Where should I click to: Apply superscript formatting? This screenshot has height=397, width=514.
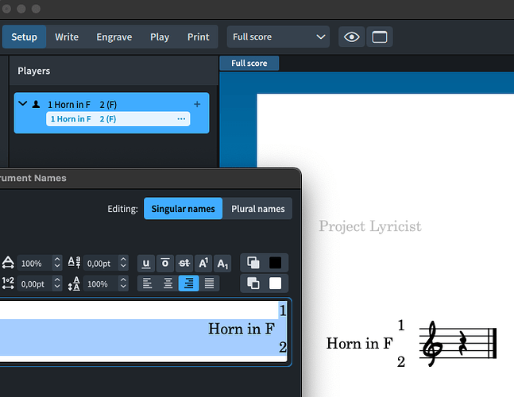(x=203, y=264)
